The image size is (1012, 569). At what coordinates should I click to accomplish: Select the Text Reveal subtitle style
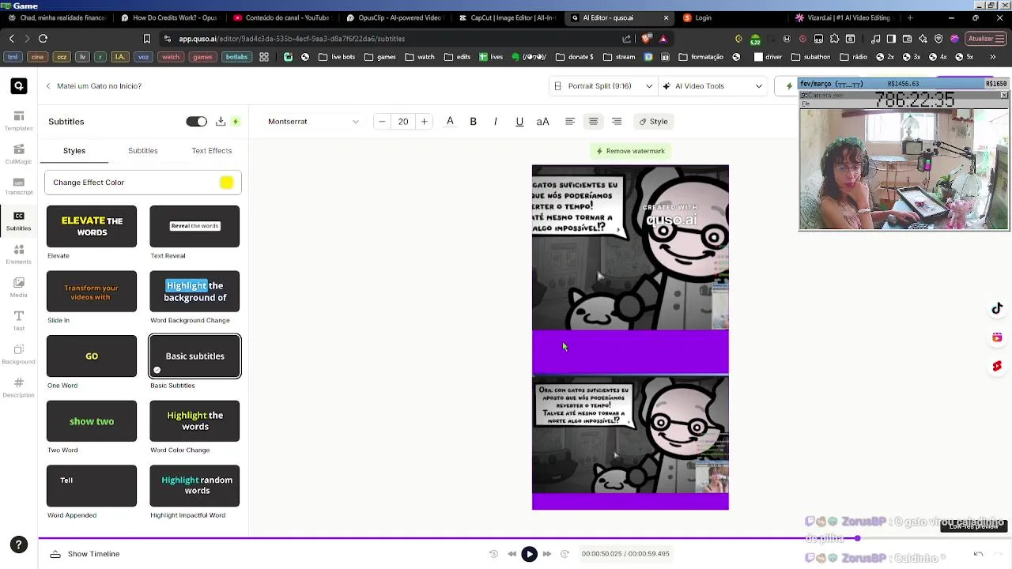[x=194, y=226]
